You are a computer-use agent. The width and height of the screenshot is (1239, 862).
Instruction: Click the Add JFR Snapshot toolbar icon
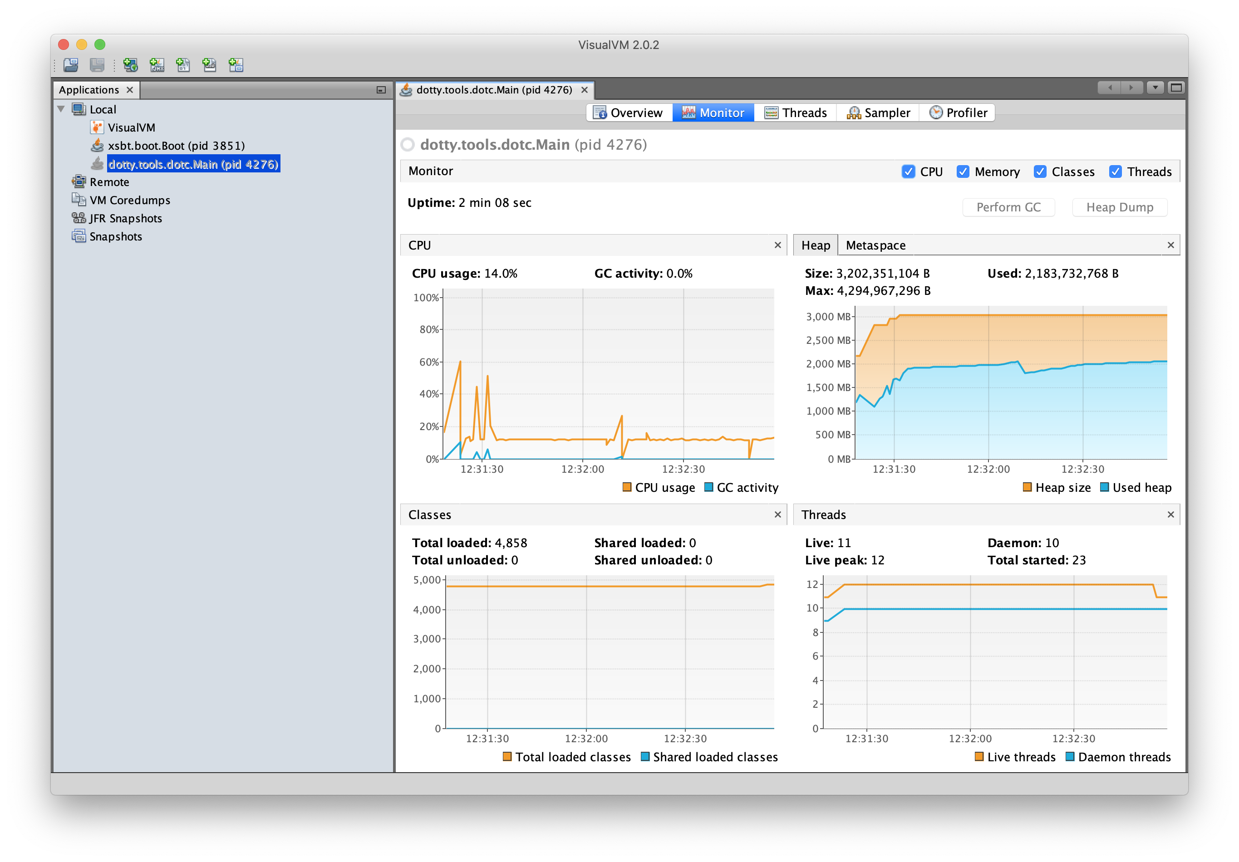tap(209, 65)
